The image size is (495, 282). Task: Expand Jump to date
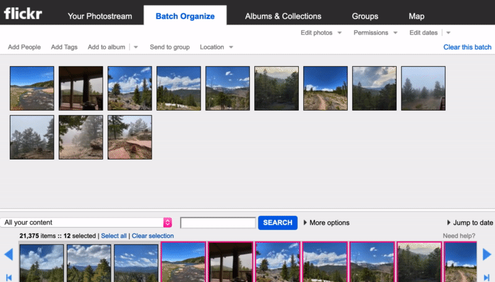pos(470,223)
